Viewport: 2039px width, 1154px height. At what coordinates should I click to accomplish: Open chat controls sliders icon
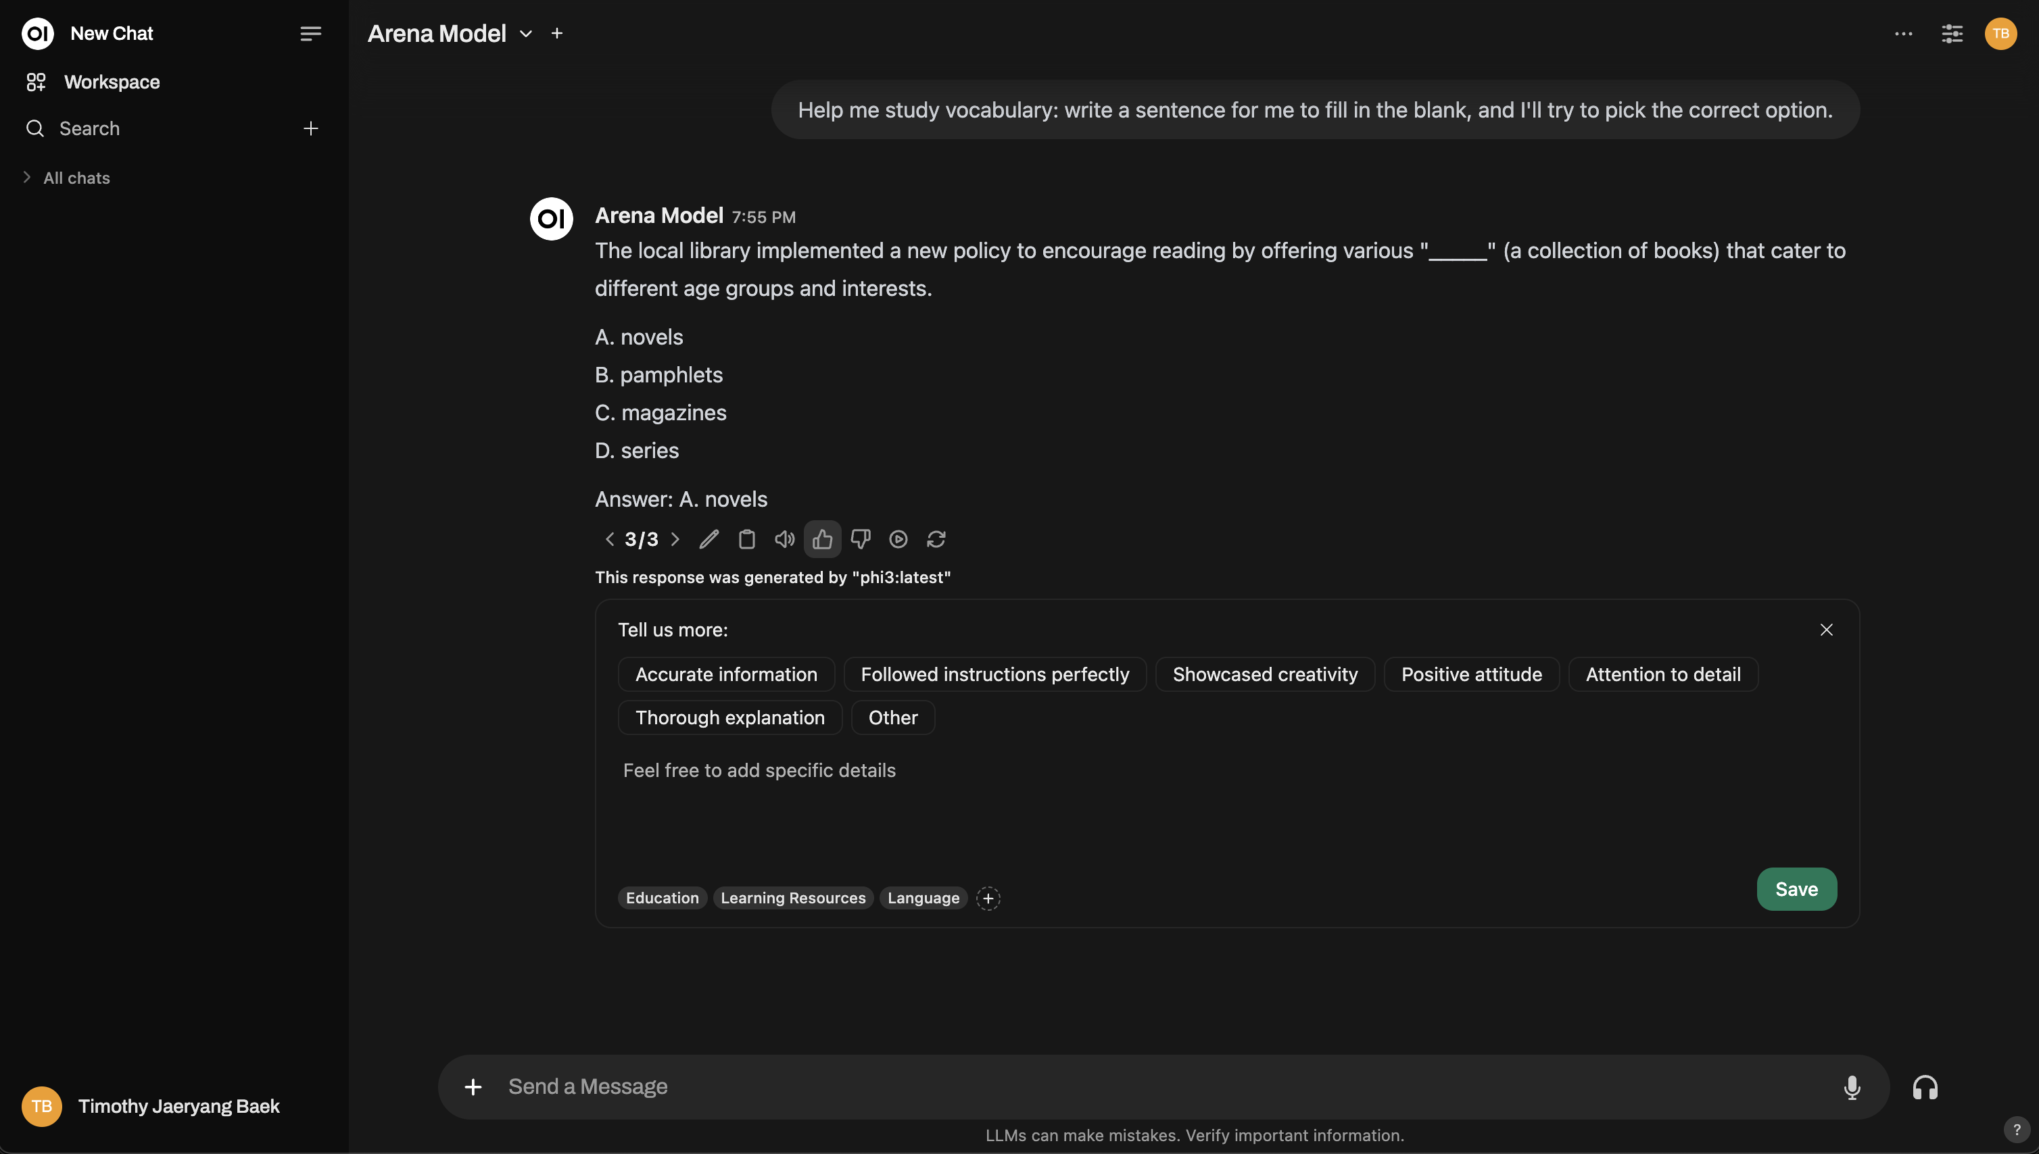(x=1952, y=33)
